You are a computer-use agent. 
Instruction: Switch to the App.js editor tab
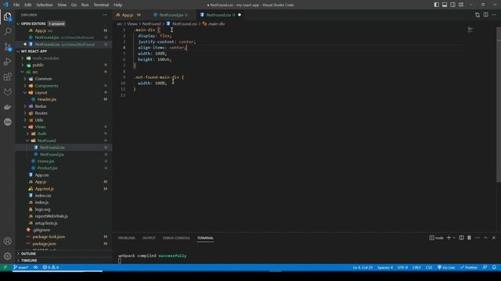(128, 15)
